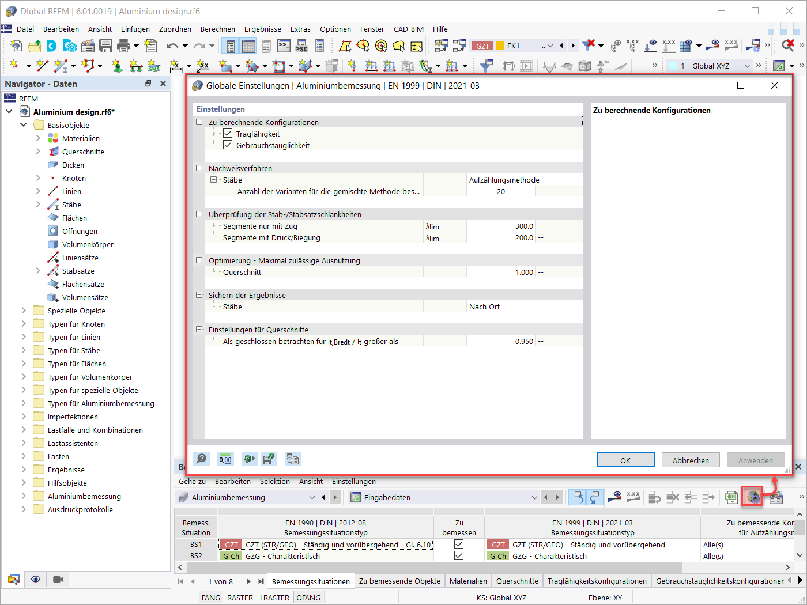Confirm the dialog with OK

(x=625, y=460)
